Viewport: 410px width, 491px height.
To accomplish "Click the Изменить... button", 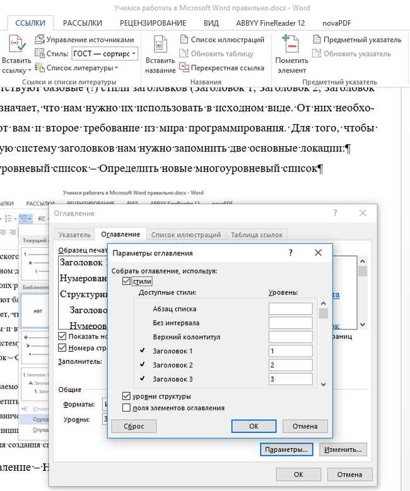I will 343,450.
